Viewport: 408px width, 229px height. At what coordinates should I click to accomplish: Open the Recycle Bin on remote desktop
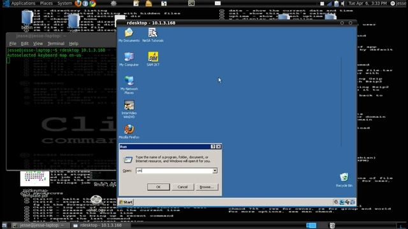(x=344, y=180)
